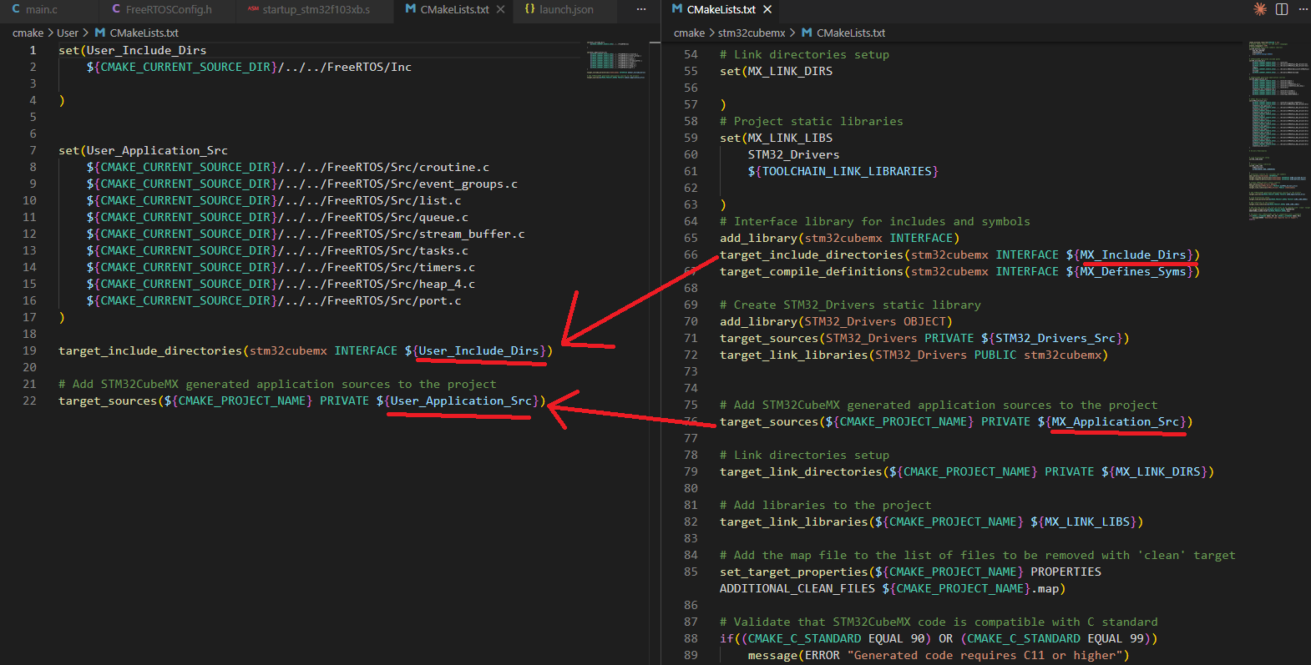Click '# Add libraries to the project' comment

pos(826,505)
